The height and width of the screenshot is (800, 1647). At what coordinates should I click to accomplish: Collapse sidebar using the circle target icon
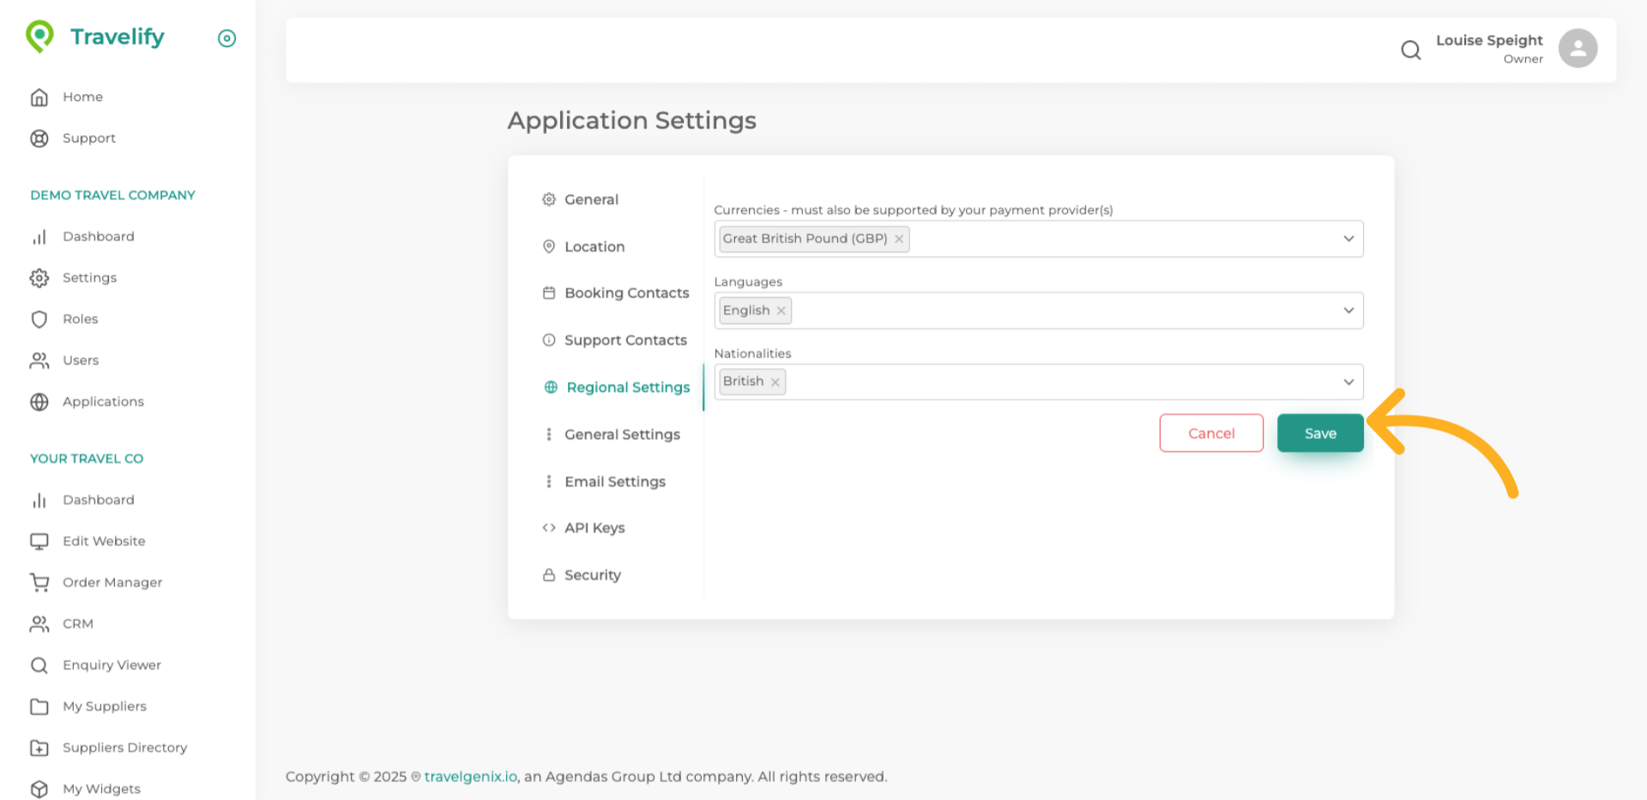tap(226, 38)
